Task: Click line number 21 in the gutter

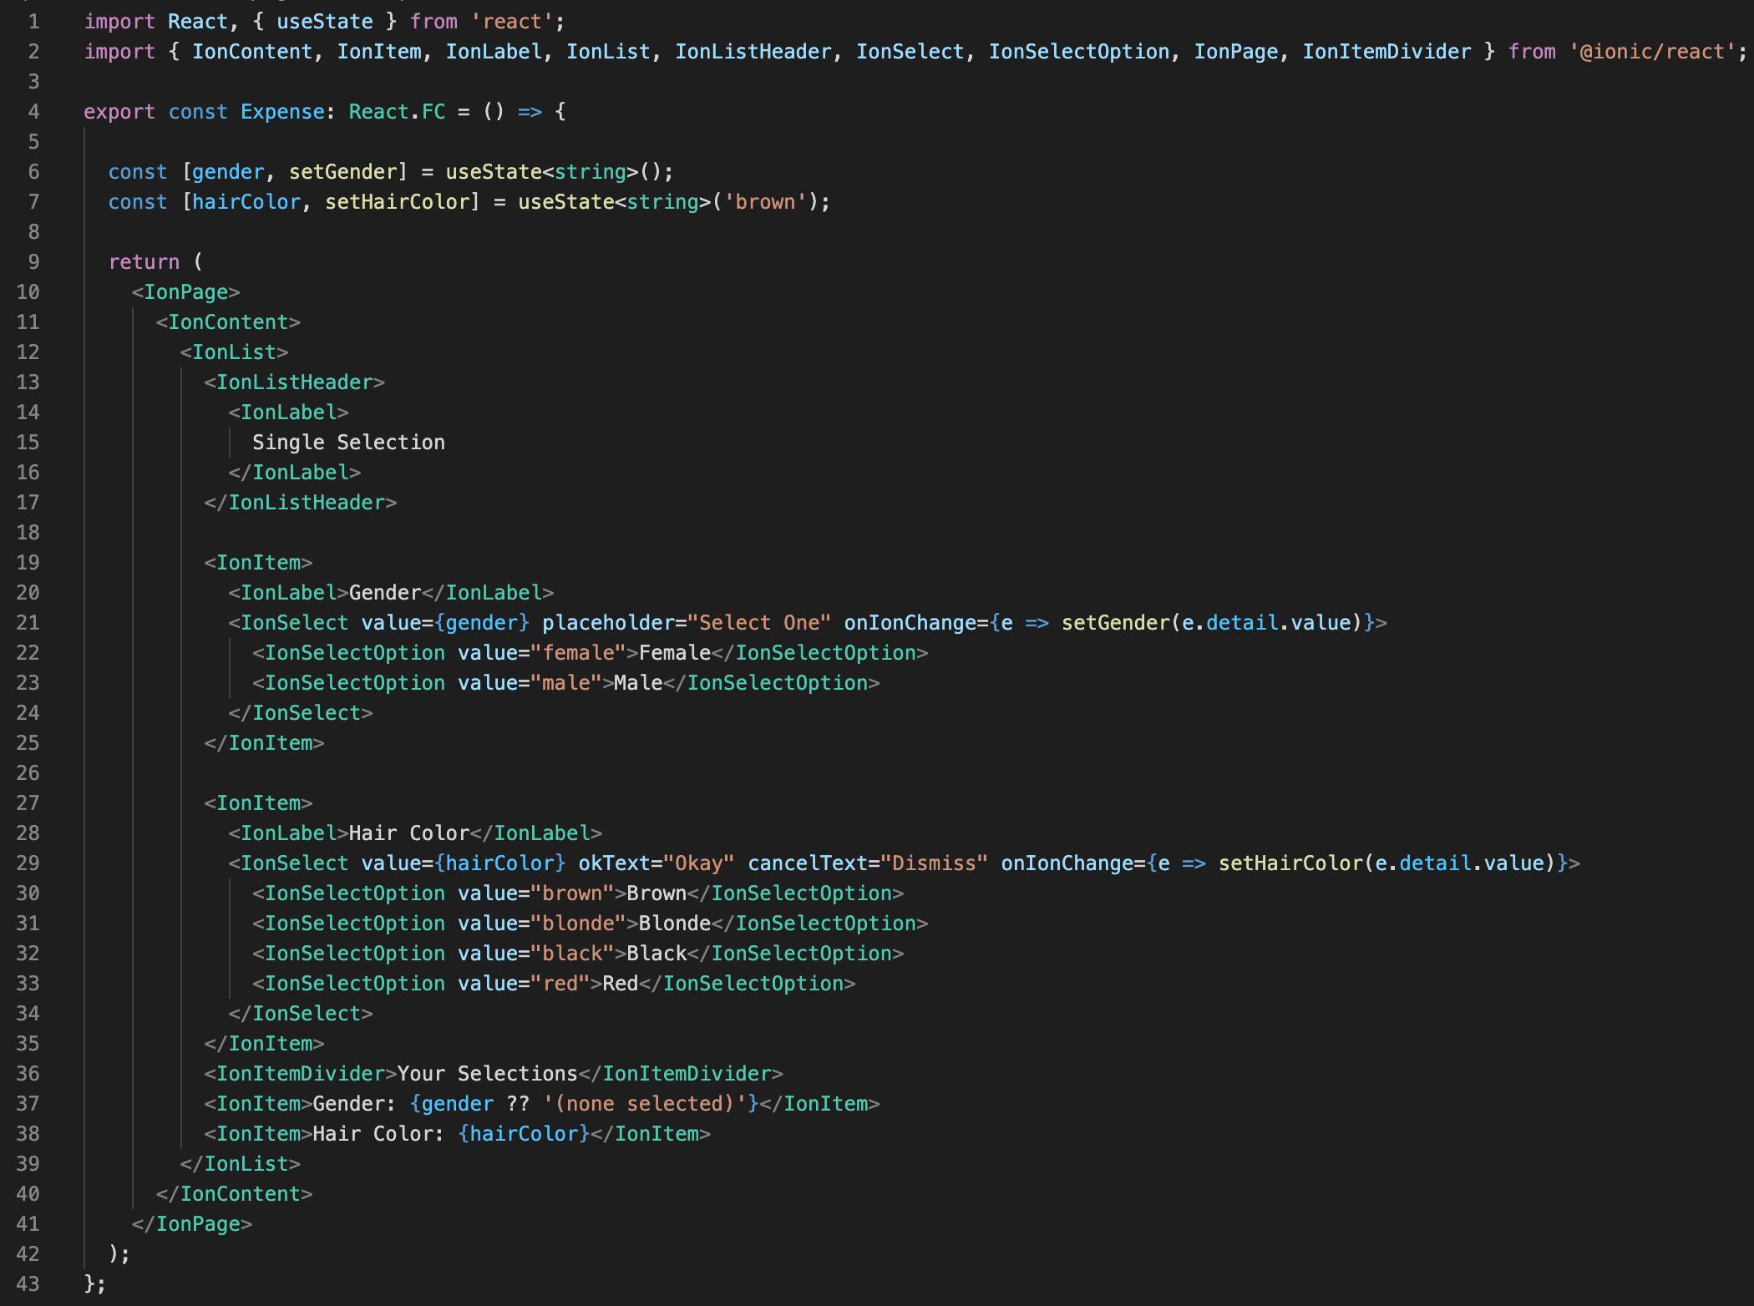Action: 28,623
